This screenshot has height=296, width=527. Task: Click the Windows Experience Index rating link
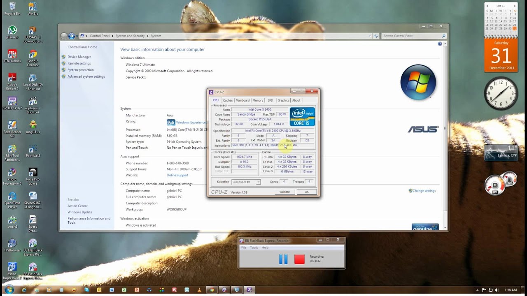(x=191, y=123)
